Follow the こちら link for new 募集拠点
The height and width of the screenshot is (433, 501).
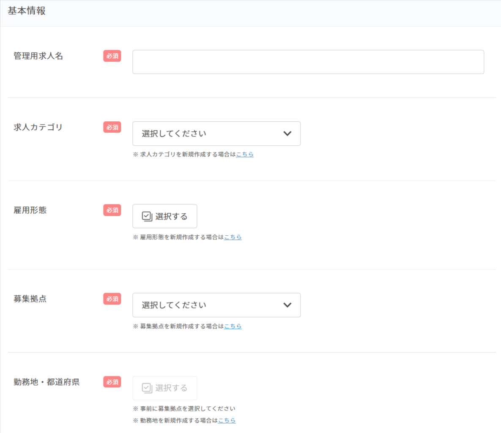point(233,326)
